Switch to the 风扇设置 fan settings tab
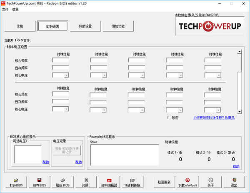The image size is (250, 193). tap(85, 26)
